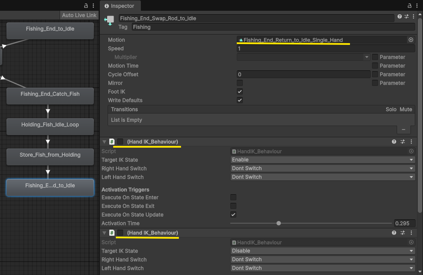Image resolution: width=423 pixels, height=275 pixels.
Task: Click the minus button to remove transition
Action: (404, 130)
